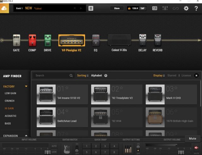
Task: Open the Alphabet sorting option
Action: (97, 75)
